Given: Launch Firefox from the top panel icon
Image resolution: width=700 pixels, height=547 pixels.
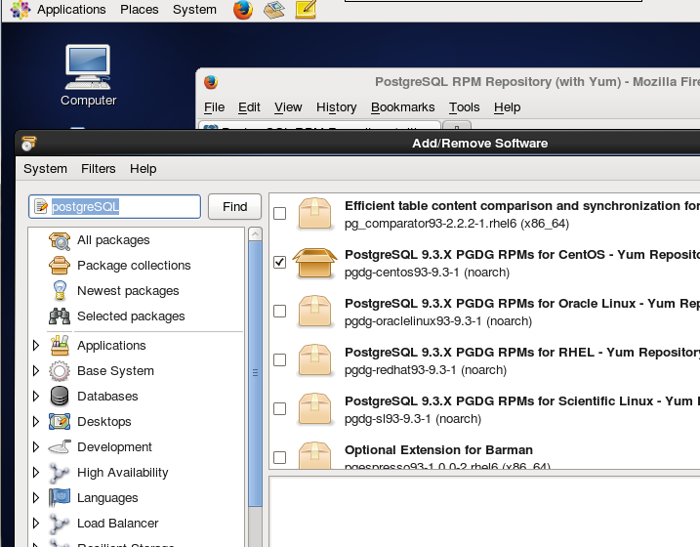Looking at the screenshot, I should pyautogui.click(x=243, y=10).
